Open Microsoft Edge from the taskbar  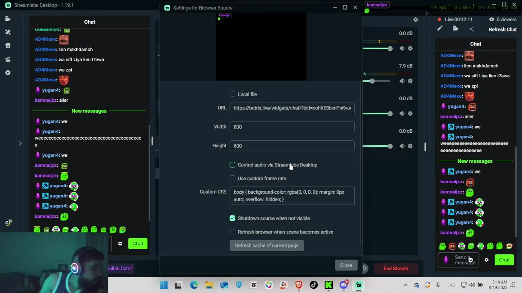194,285
